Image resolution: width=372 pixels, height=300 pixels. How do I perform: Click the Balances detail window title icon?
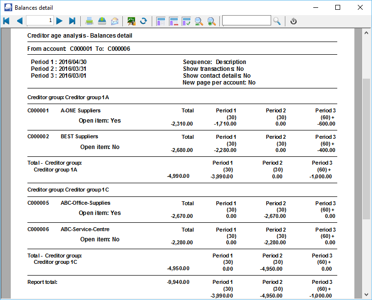coord(7,7)
